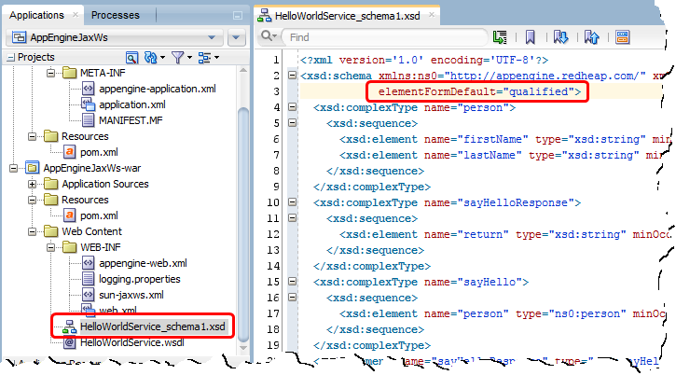Fold the xsd:sequence at line 16

tap(292, 298)
